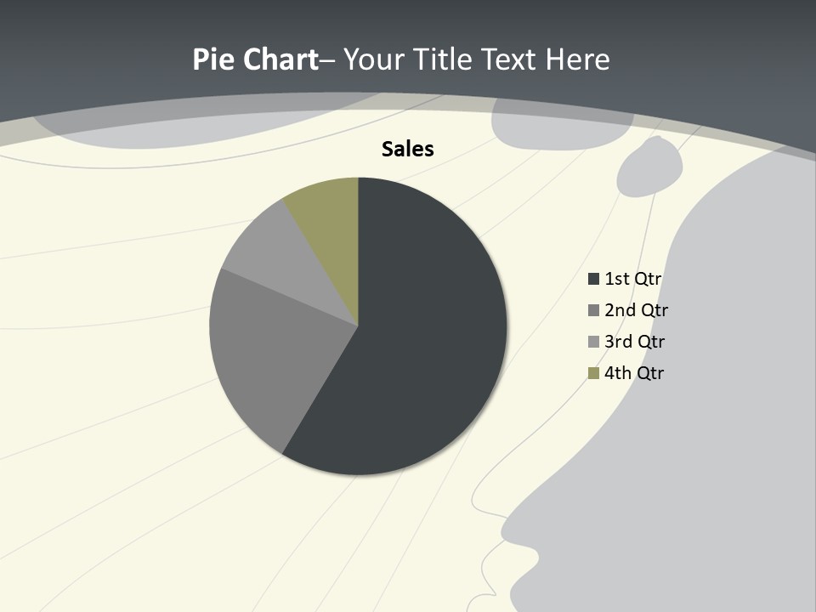This screenshot has height=612, width=816.
Task: Select the 4th Qtr legend color swatch
Action: (x=593, y=373)
